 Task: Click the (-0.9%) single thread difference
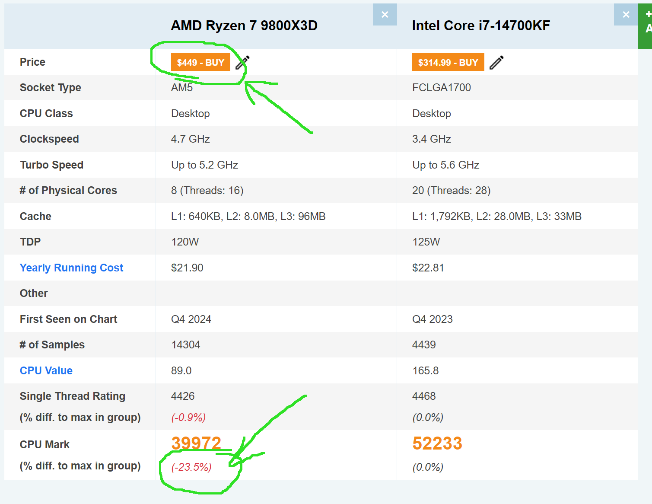tap(188, 417)
